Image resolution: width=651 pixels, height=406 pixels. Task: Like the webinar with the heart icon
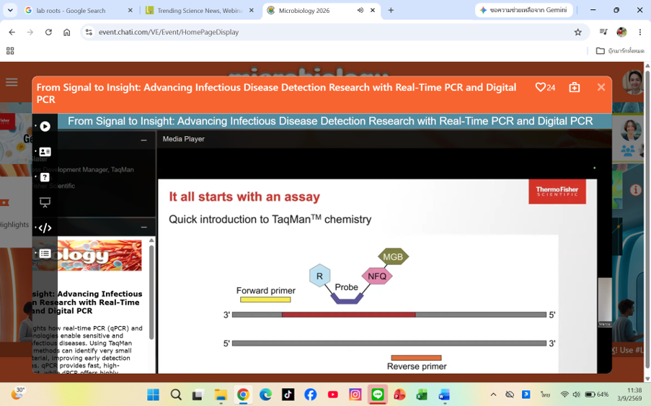tap(540, 88)
